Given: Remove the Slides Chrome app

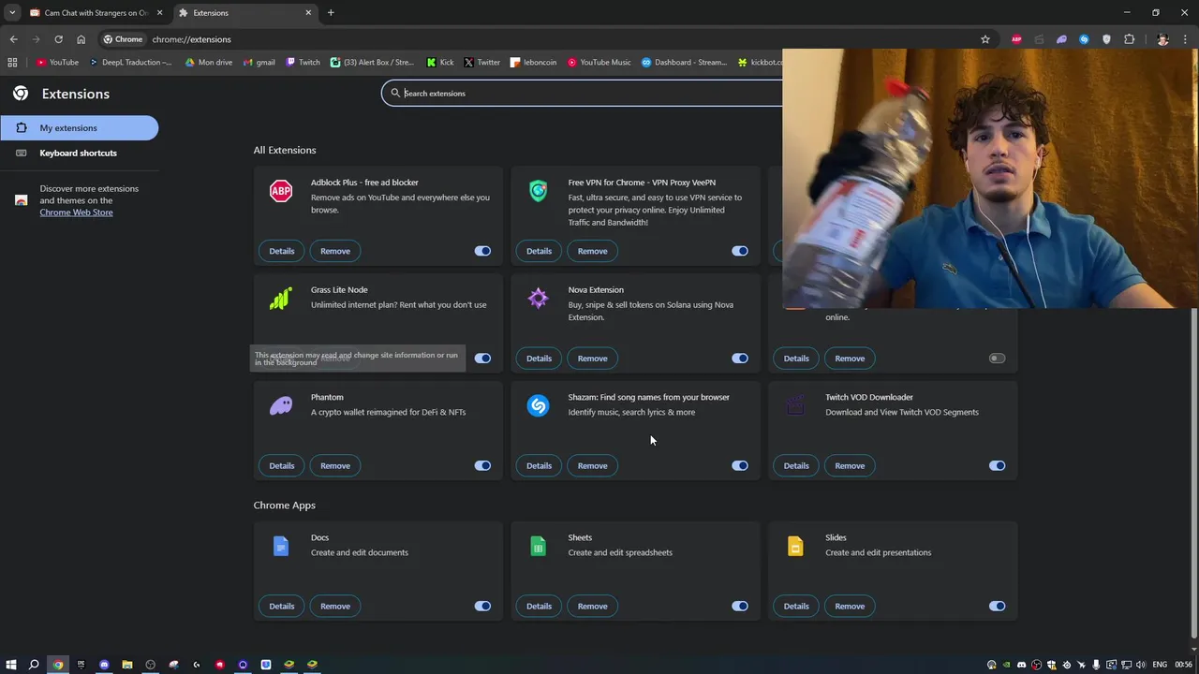Looking at the screenshot, I should point(850,606).
